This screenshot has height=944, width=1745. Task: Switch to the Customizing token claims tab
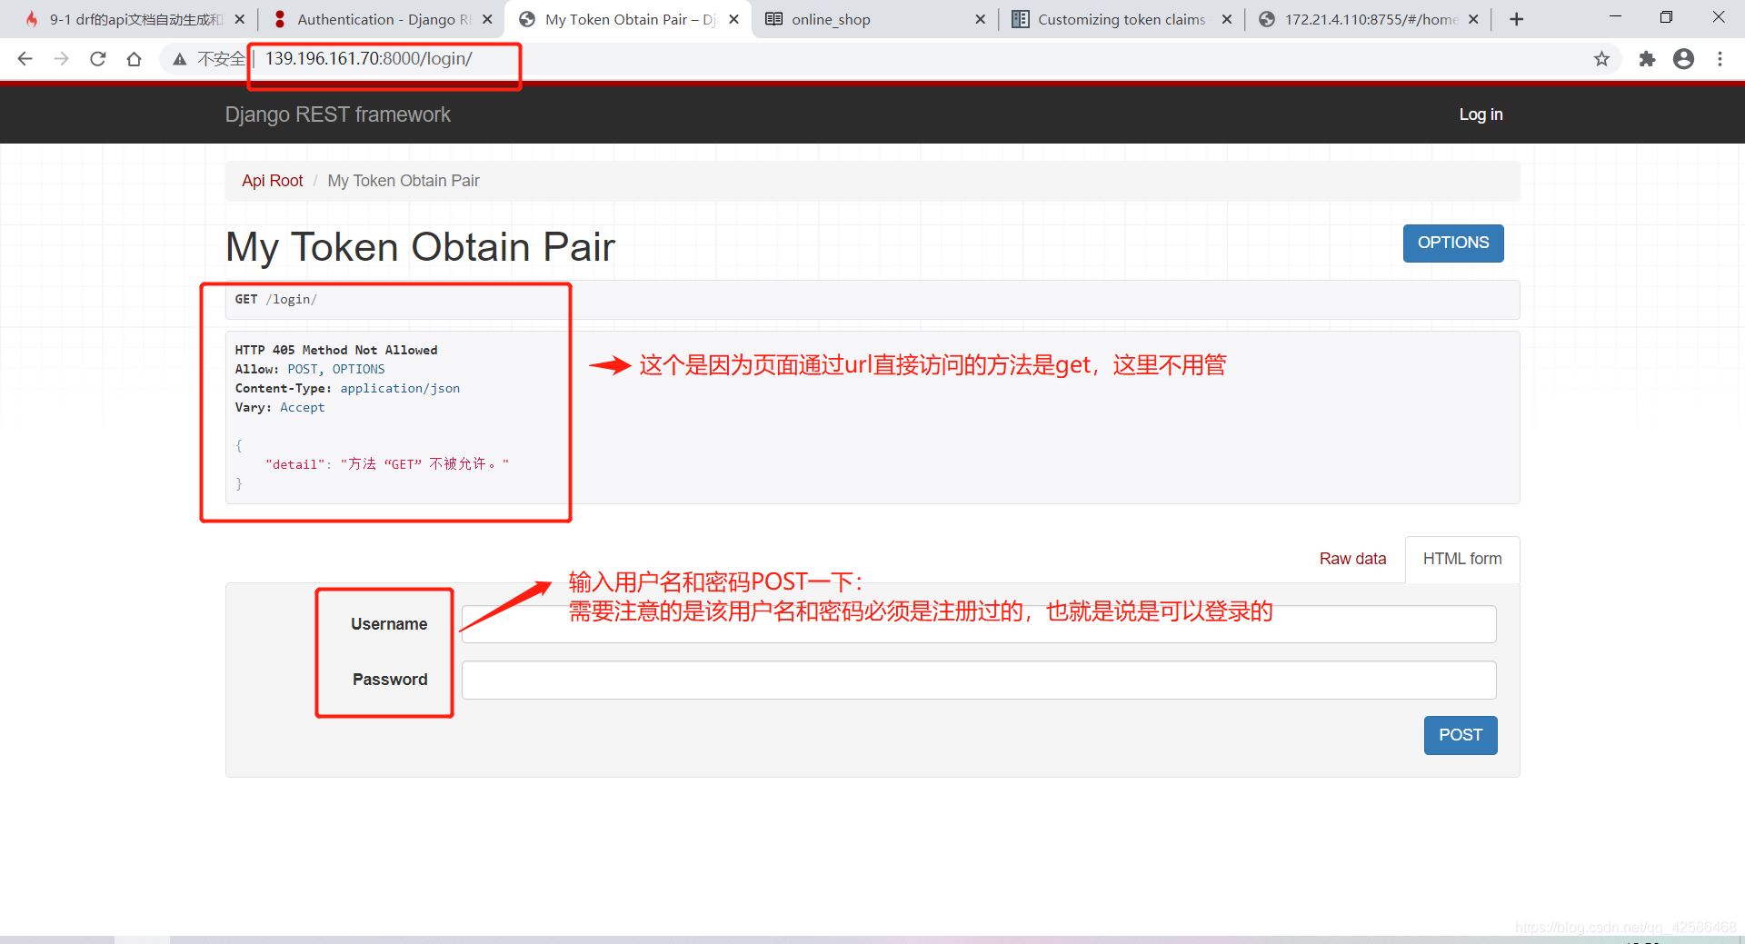[x=1122, y=19]
